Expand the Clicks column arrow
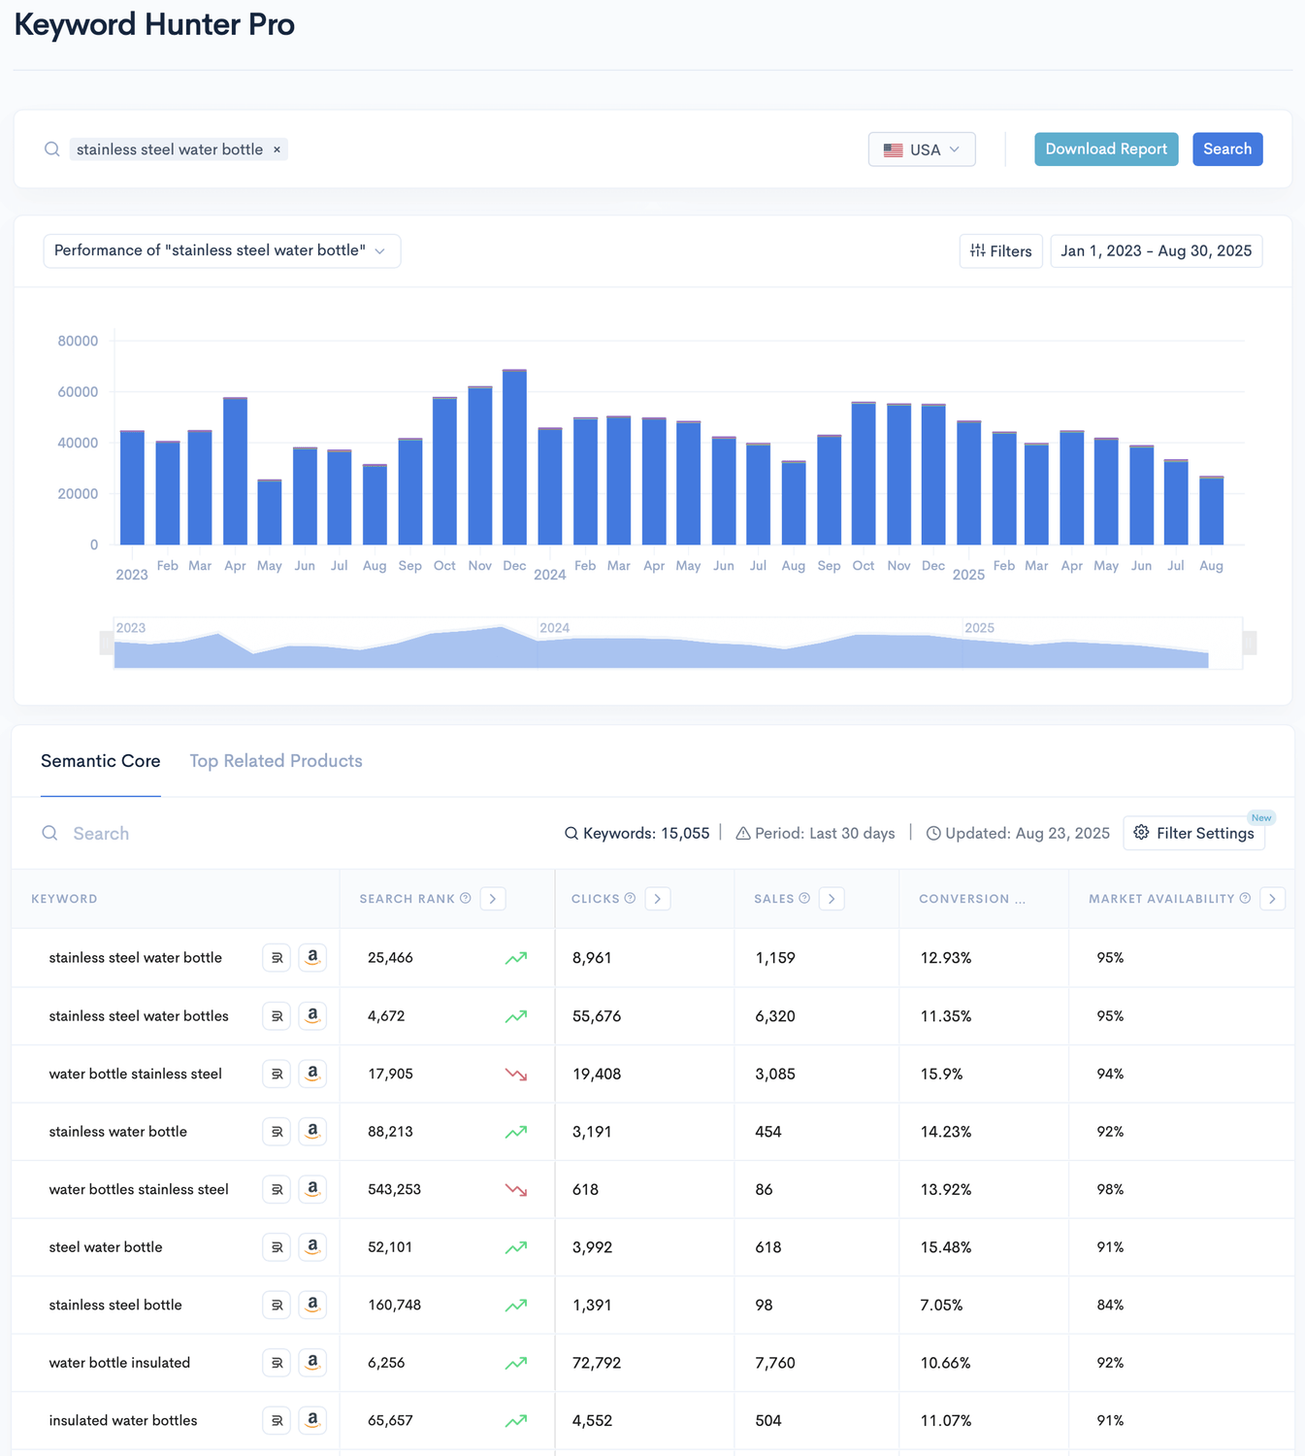The image size is (1305, 1456). point(658,899)
